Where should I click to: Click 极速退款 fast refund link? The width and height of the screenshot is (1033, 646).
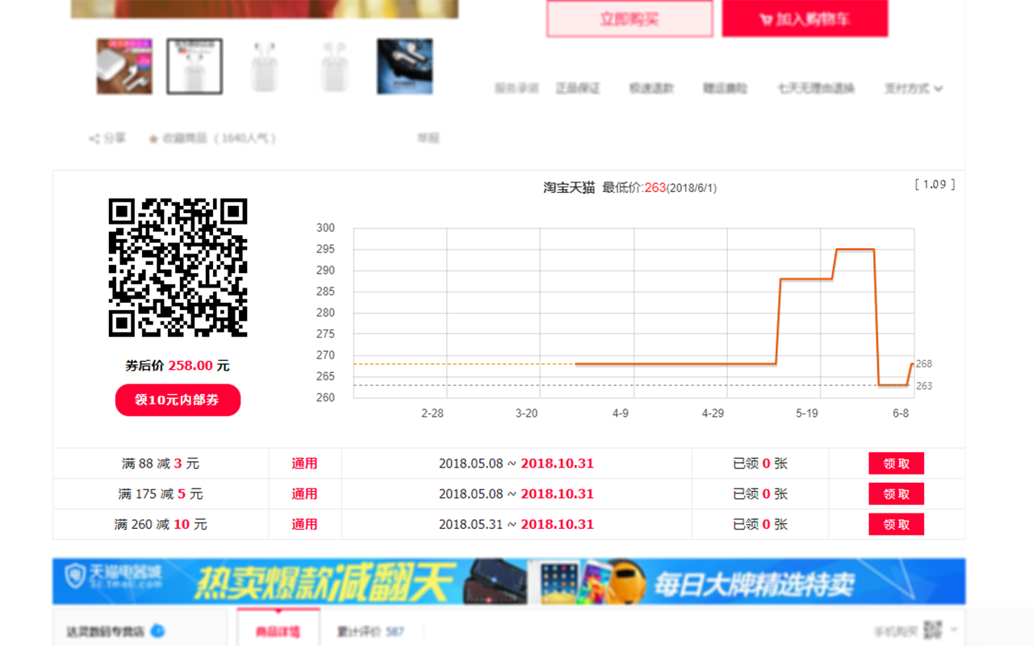tap(651, 88)
